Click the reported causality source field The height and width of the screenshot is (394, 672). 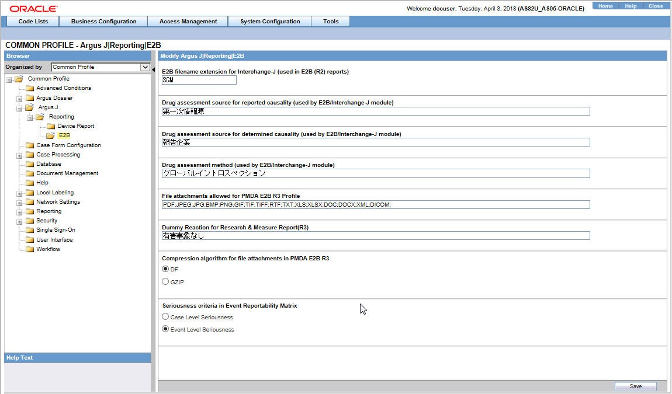pyautogui.click(x=376, y=111)
